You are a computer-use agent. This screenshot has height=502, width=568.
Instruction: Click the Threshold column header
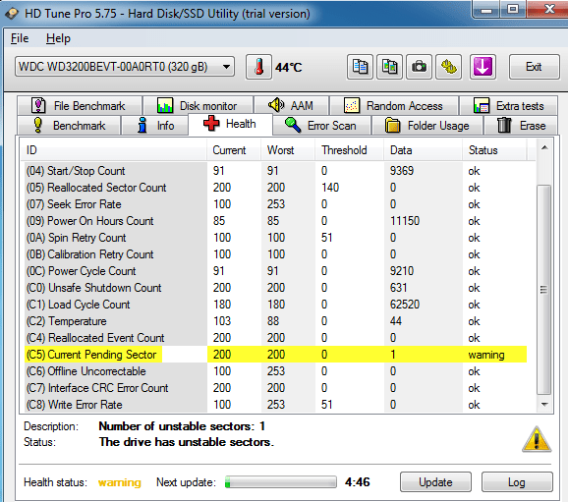[349, 150]
